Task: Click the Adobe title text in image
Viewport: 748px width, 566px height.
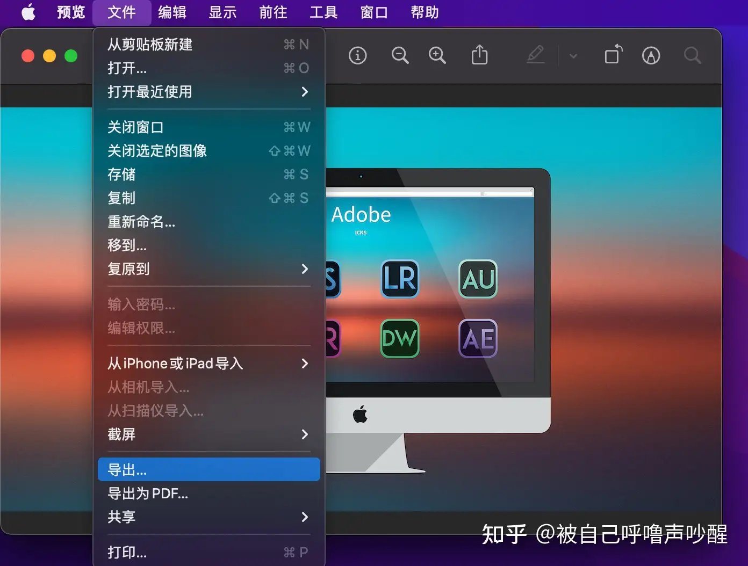Action: pos(361,214)
